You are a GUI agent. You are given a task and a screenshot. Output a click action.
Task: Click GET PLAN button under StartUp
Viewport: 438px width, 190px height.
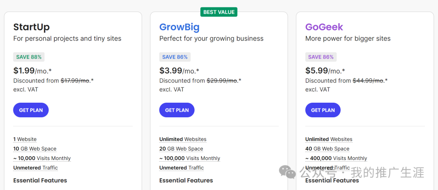tap(31, 110)
